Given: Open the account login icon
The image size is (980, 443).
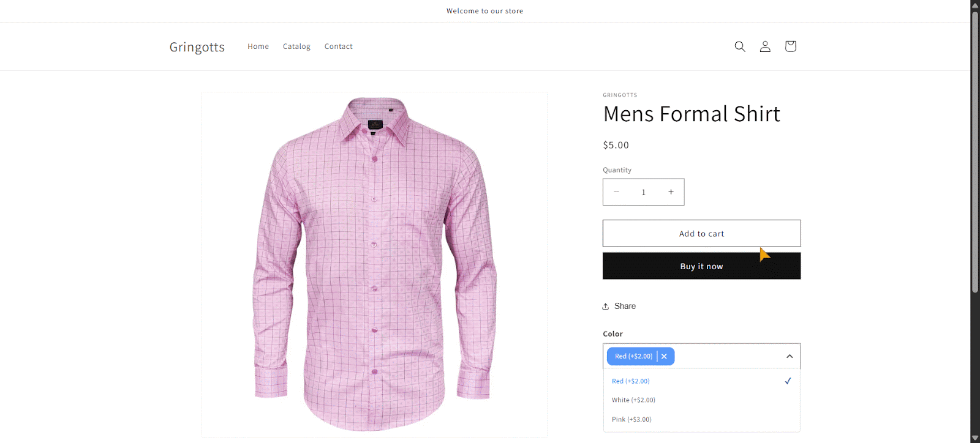Looking at the screenshot, I should tap(765, 47).
